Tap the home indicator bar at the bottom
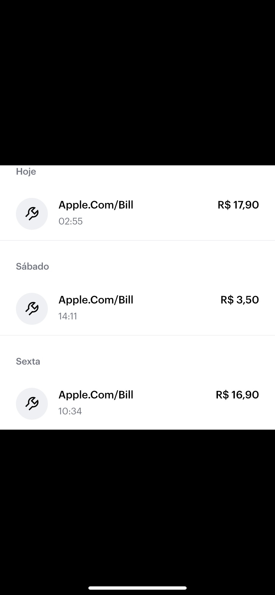 137,588
